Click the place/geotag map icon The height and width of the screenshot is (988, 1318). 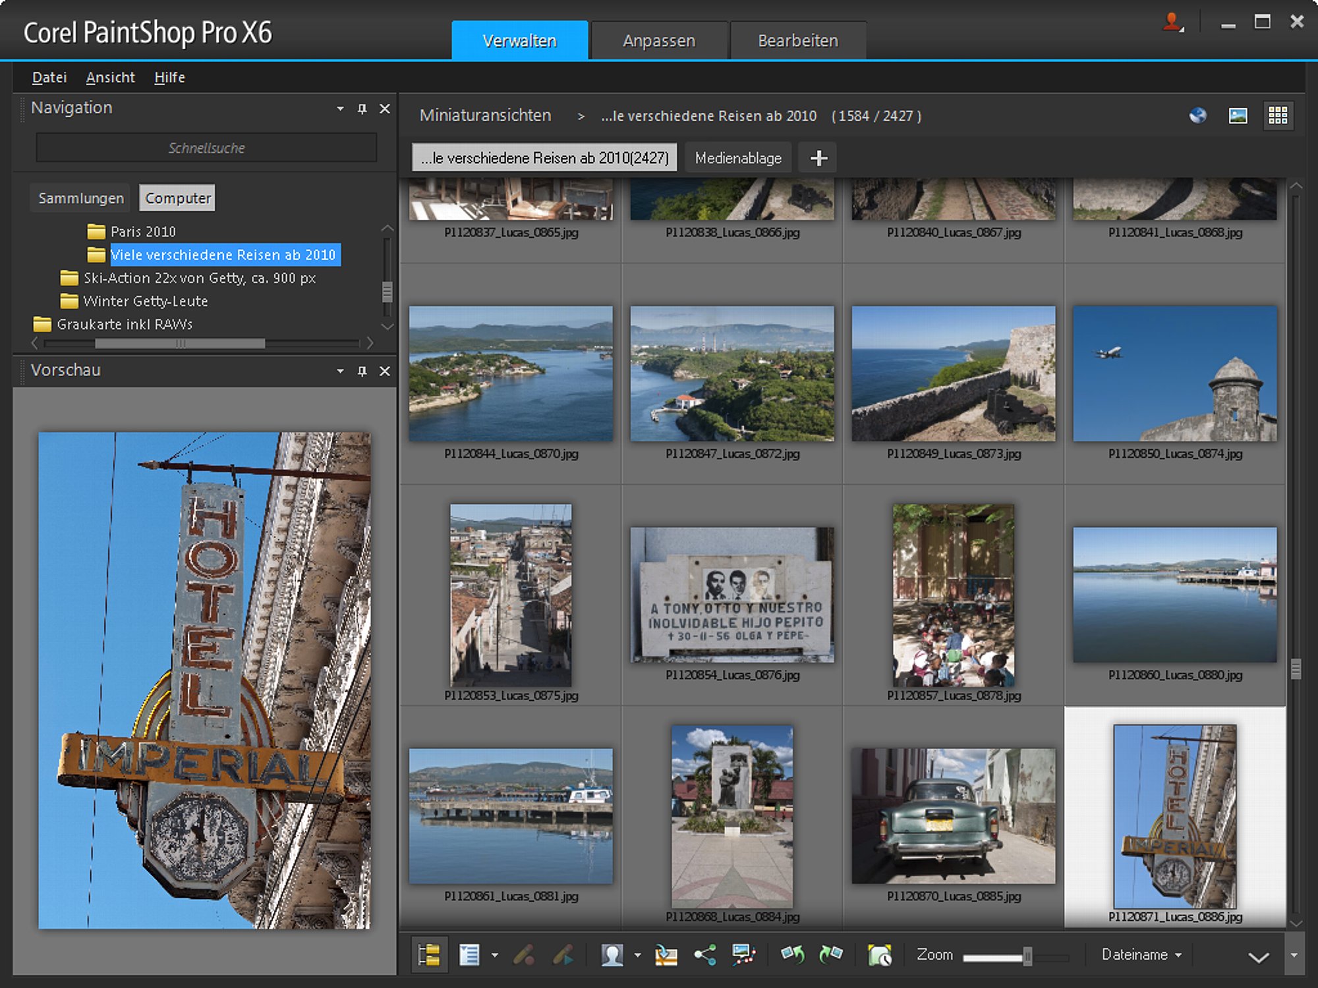[666, 954]
